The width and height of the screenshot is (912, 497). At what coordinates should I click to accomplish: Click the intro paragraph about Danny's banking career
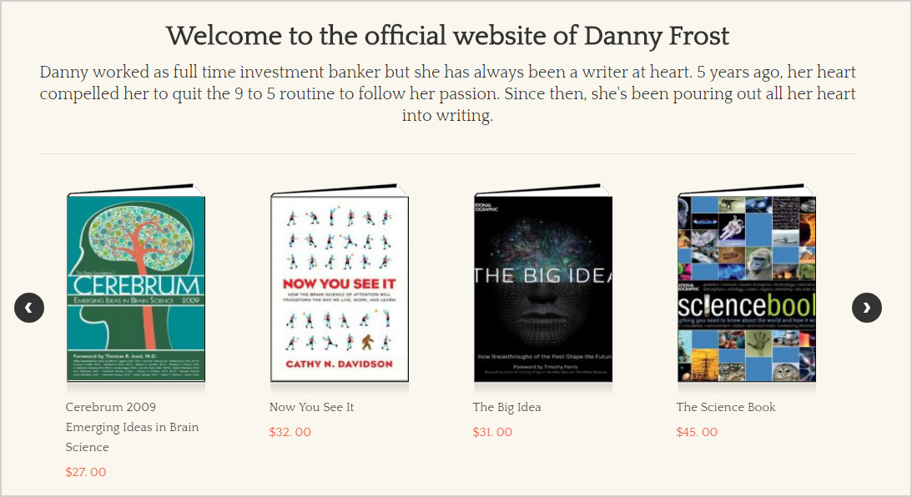[447, 93]
